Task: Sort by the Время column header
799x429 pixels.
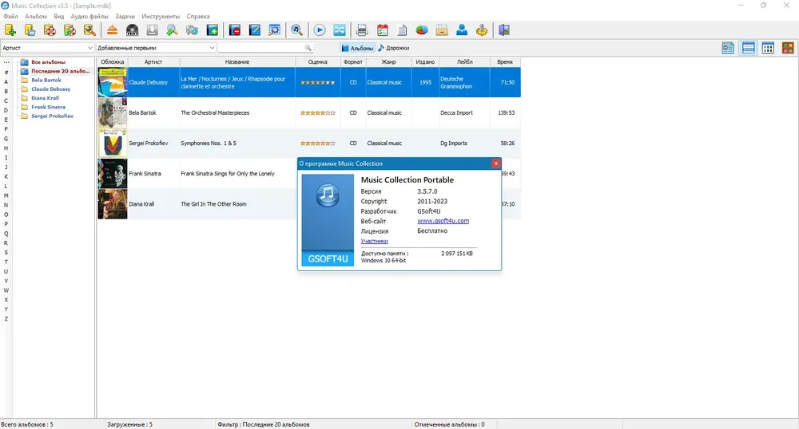Action: [505, 62]
